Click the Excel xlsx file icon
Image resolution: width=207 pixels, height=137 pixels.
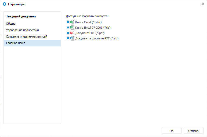(72, 22)
